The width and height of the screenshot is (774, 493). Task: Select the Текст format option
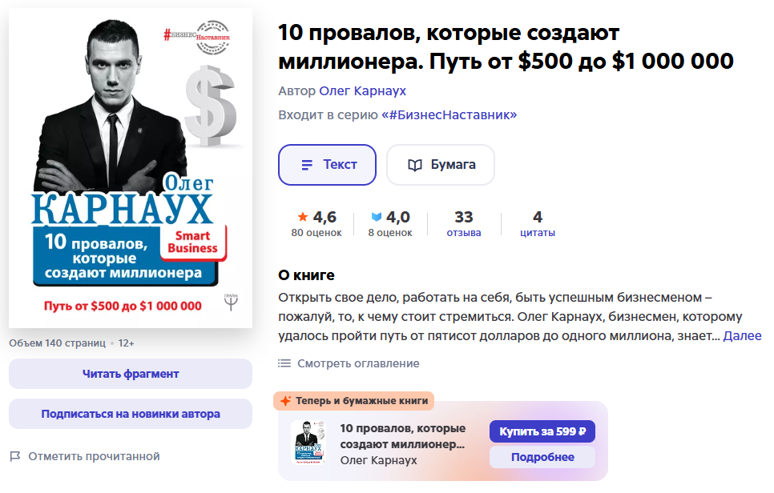(x=327, y=165)
